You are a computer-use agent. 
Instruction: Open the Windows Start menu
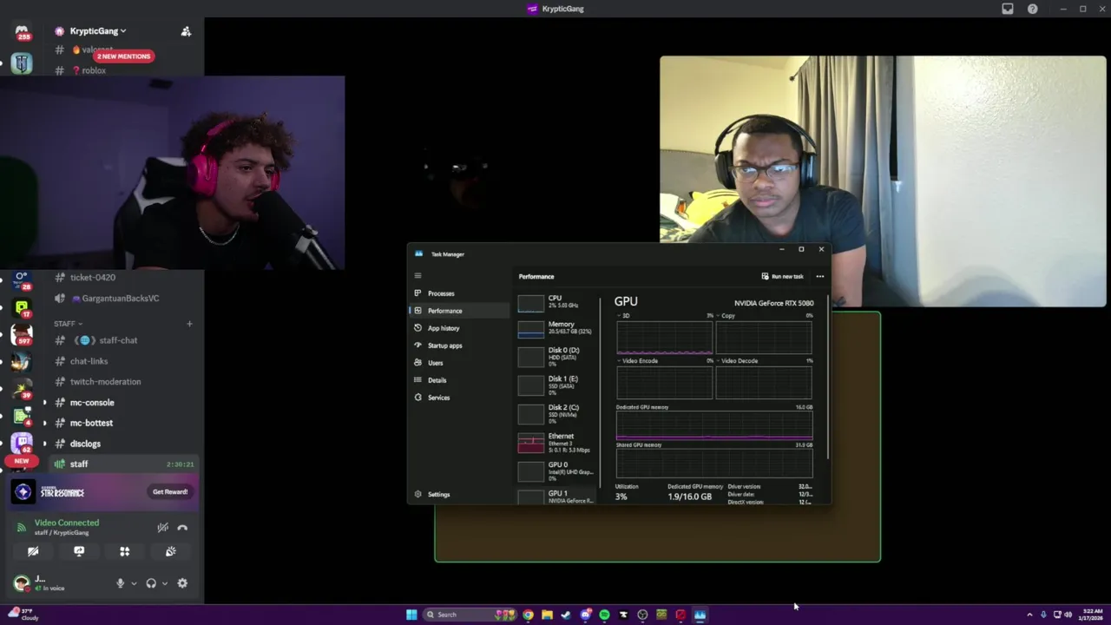click(x=411, y=615)
